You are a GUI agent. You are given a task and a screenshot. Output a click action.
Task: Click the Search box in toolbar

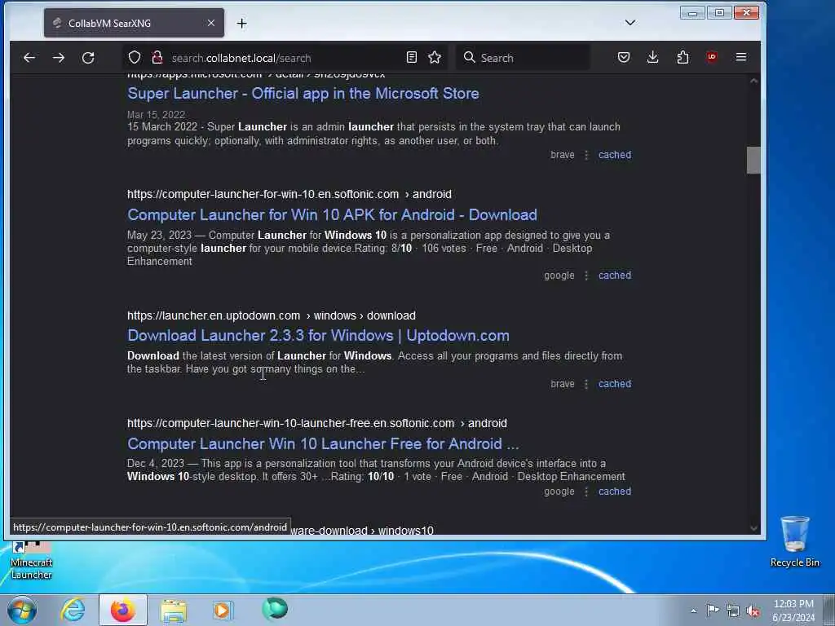click(523, 58)
